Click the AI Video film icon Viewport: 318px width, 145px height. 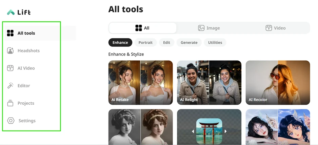[10, 68]
